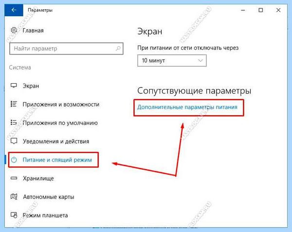Maximize the Параметры window
The width and height of the screenshot is (292, 232).
point(261,10)
